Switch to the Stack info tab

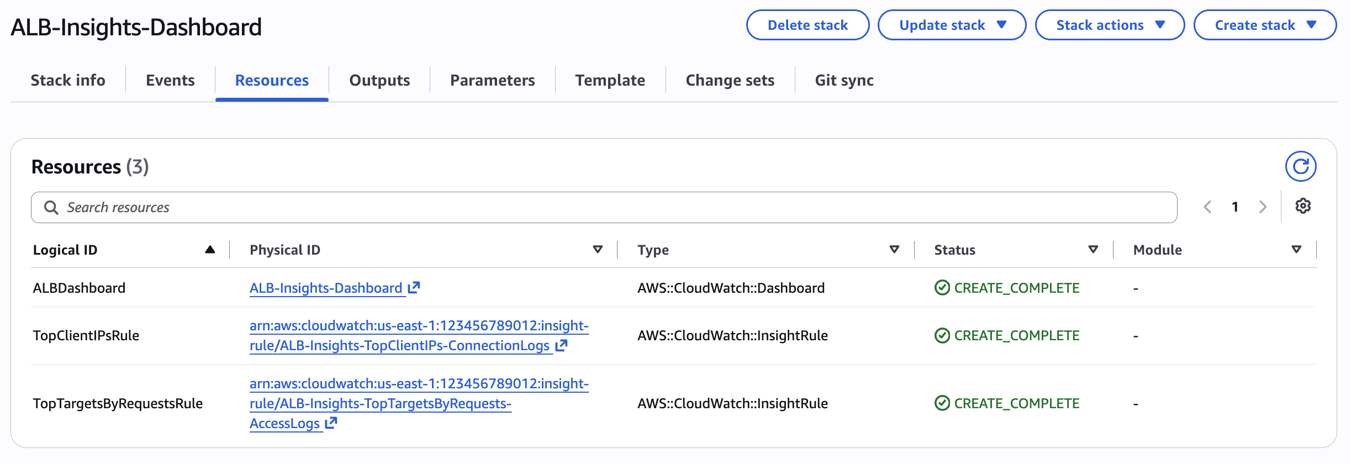[x=68, y=80]
